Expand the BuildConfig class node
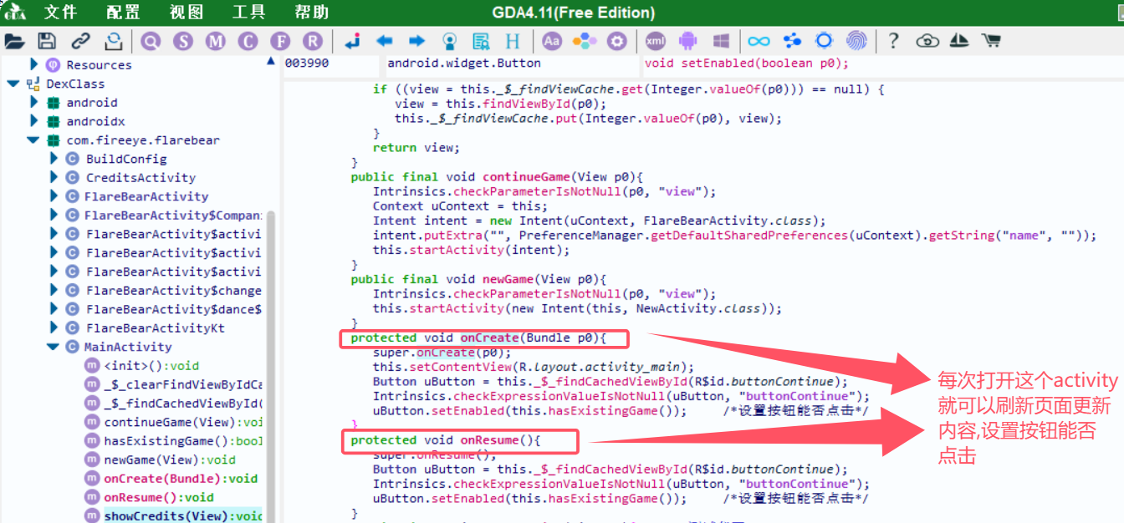The height and width of the screenshot is (523, 1124). [x=54, y=158]
